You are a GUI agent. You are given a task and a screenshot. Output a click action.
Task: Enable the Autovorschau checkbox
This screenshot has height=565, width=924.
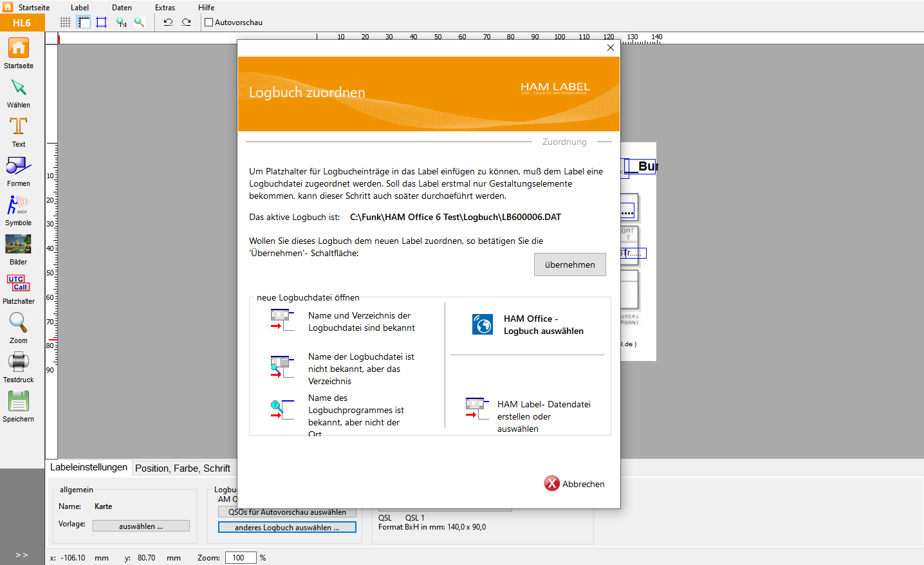pyautogui.click(x=208, y=23)
